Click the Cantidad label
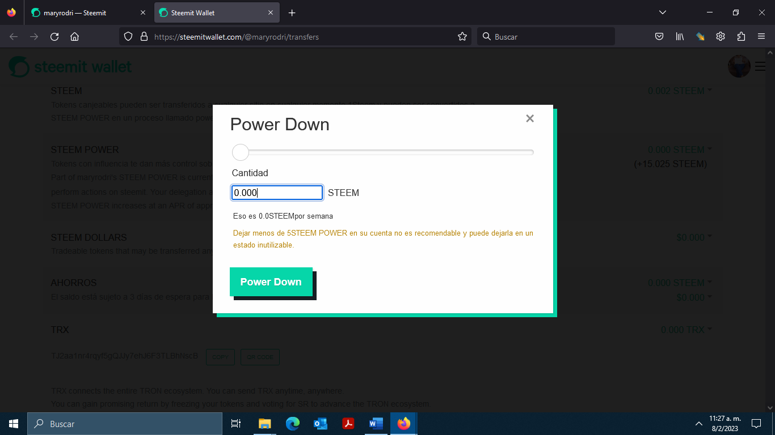The height and width of the screenshot is (435, 775). point(250,173)
